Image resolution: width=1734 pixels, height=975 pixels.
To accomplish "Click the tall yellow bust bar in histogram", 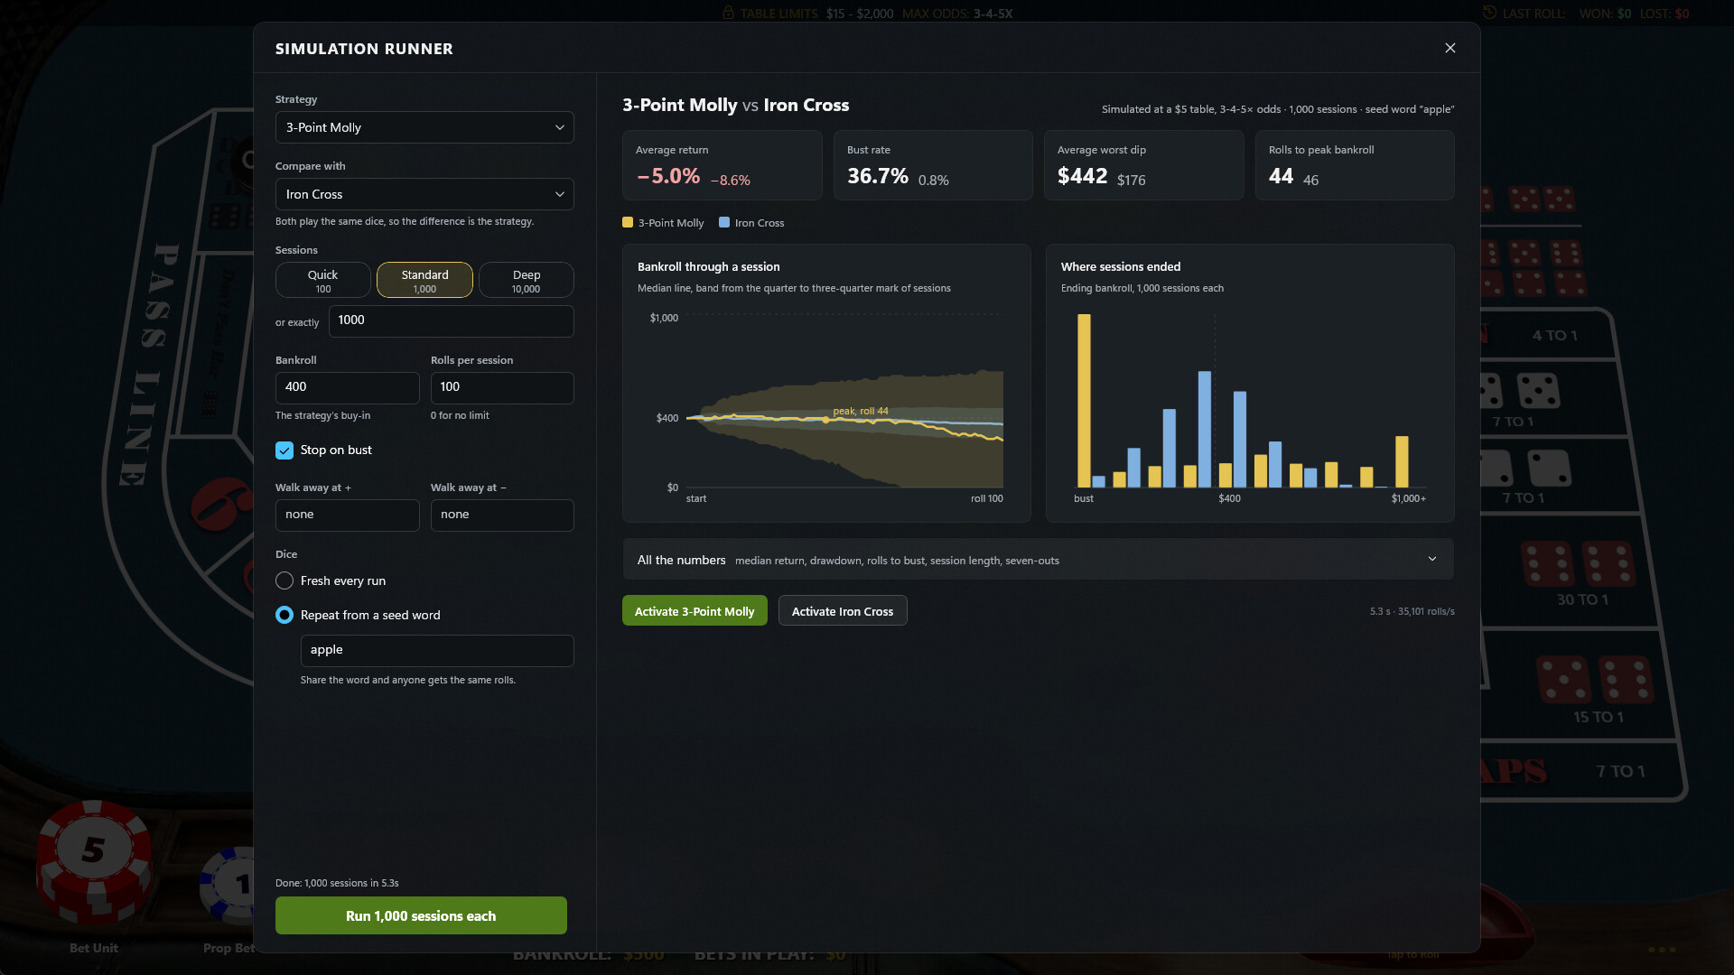I will pos(1084,401).
